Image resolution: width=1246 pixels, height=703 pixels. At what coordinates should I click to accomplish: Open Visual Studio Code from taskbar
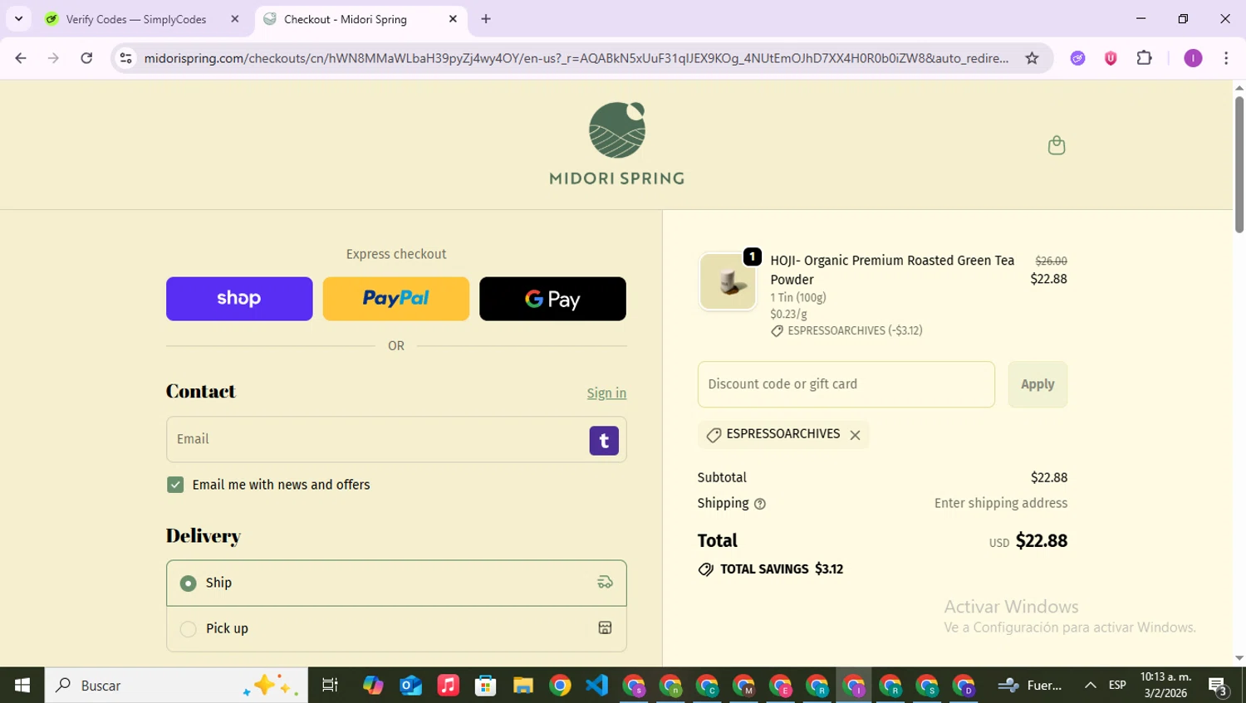597,686
